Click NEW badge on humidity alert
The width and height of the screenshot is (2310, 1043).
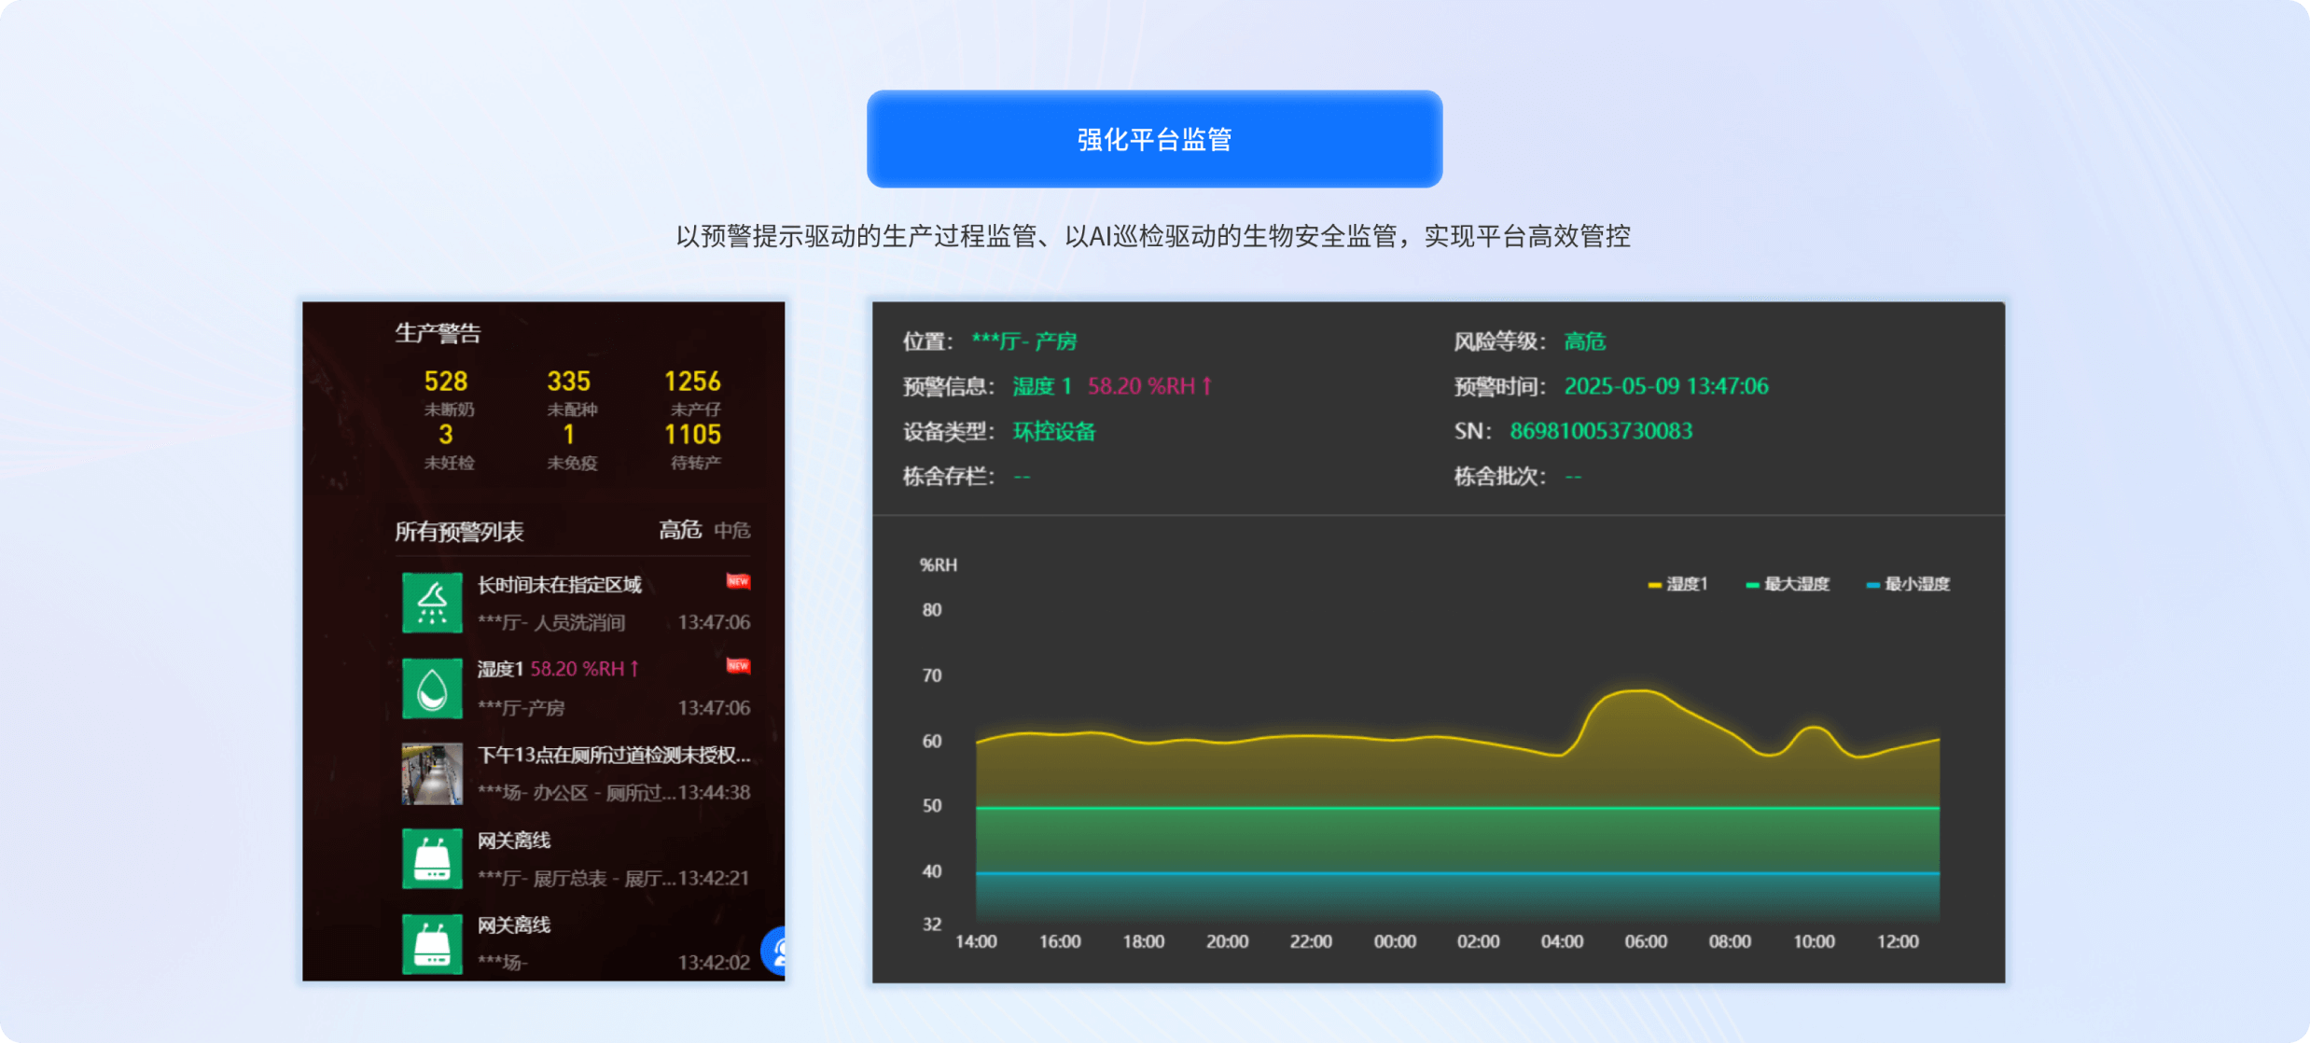point(738,665)
